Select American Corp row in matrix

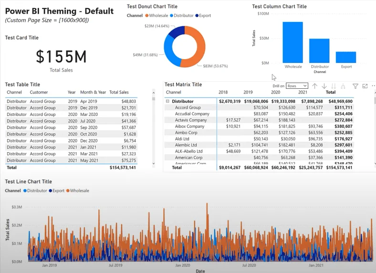pyautogui.click(x=189, y=157)
